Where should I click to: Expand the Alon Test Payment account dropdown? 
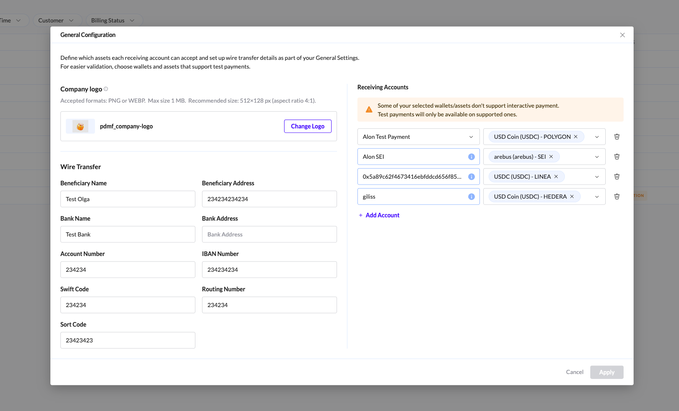click(471, 137)
